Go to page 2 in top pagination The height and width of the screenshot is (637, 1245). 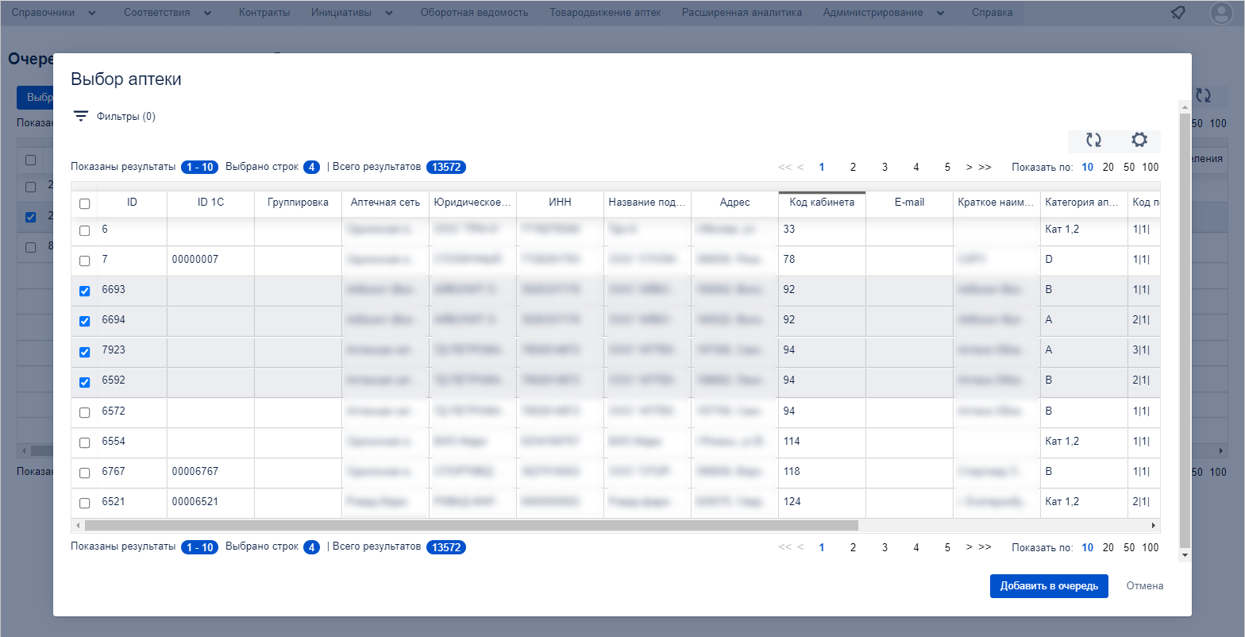(x=853, y=168)
